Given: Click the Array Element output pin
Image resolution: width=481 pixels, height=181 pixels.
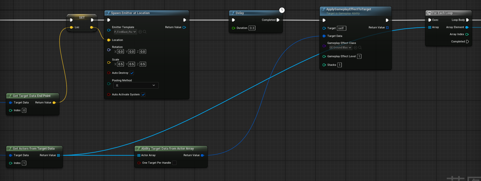Looking at the screenshot, I should [467, 27].
